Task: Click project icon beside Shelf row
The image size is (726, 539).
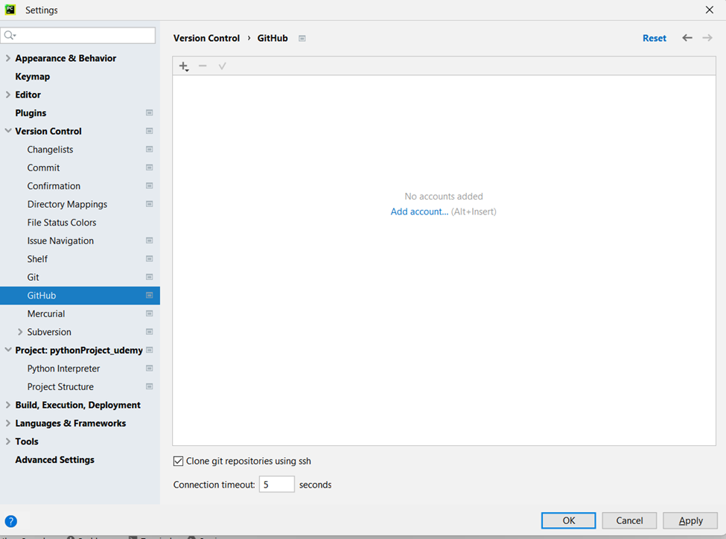Action: (x=149, y=259)
